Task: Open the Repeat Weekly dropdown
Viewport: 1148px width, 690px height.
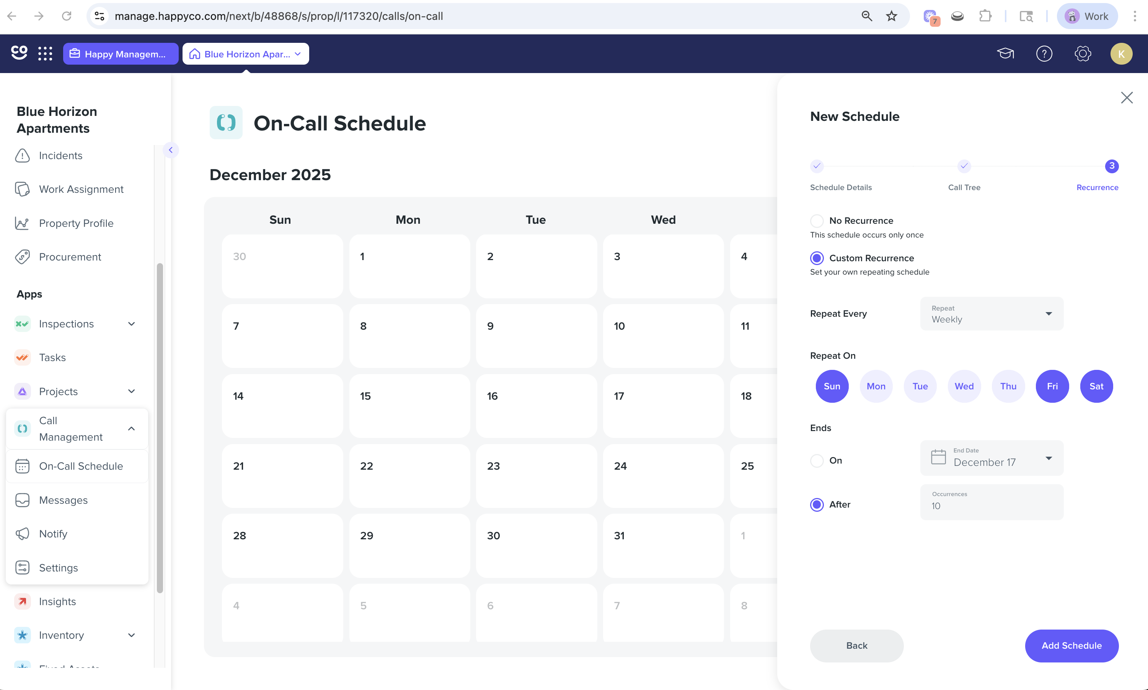Action: tap(992, 314)
